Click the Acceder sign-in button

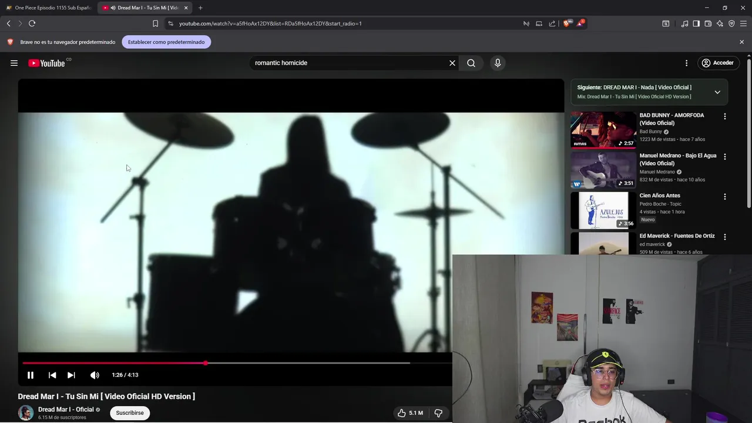(x=717, y=63)
